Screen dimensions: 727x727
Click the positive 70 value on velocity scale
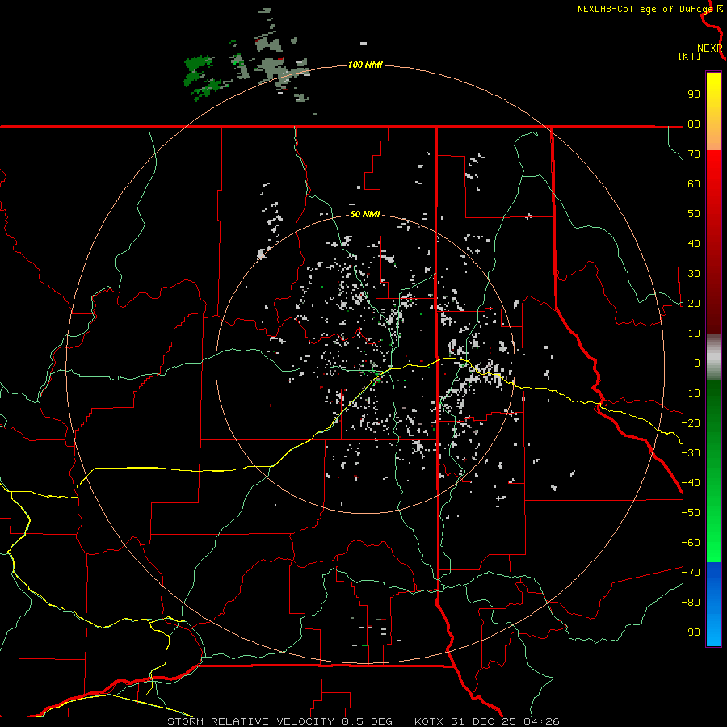tap(694, 154)
